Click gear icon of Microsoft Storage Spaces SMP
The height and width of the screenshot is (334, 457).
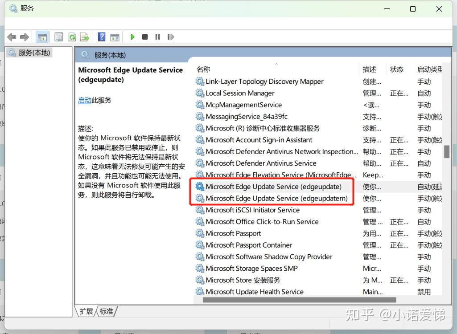pos(200,269)
